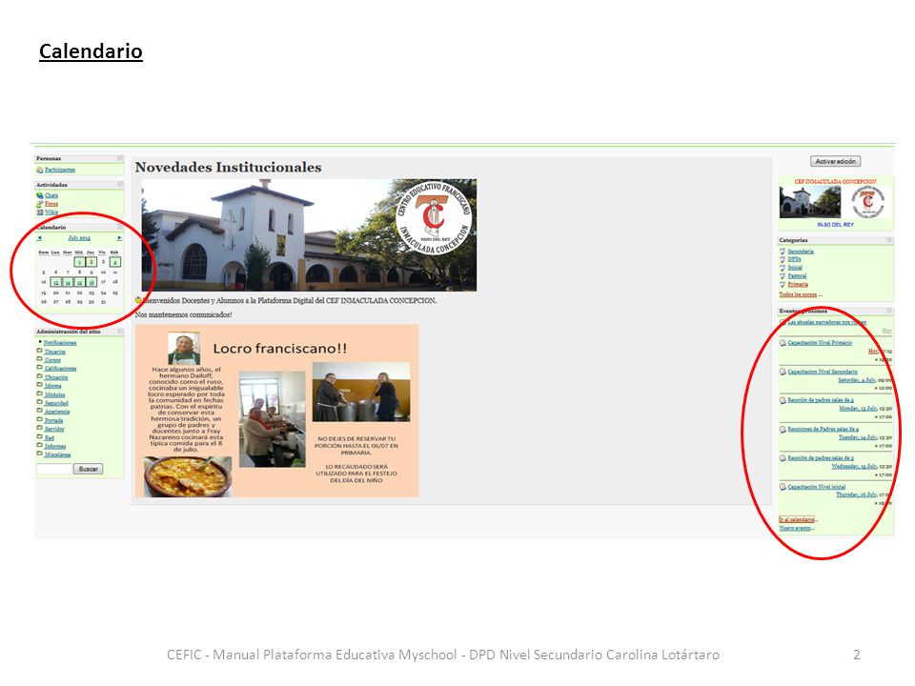
Task: Open Reunión de padres salas de 3 event
Action: pos(821,458)
